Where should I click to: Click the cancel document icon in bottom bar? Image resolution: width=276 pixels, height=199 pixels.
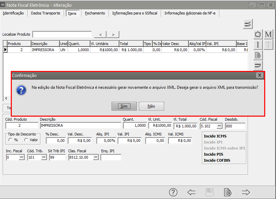coord(228,192)
